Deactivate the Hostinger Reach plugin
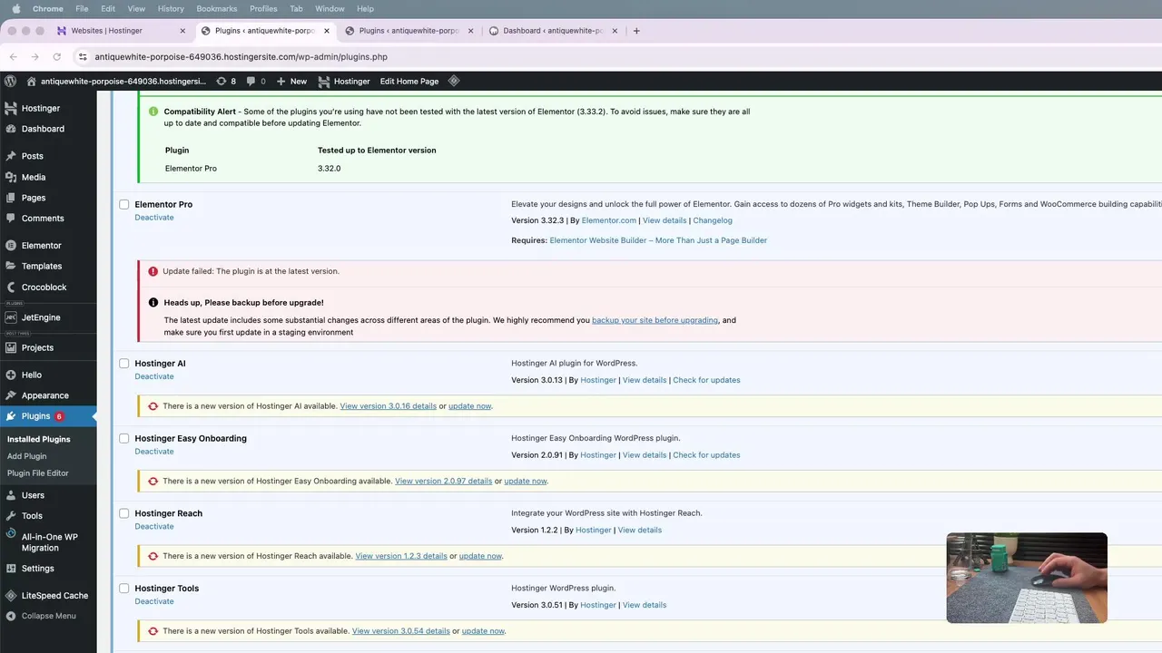This screenshot has height=653, width=1162. coord(154,527)
